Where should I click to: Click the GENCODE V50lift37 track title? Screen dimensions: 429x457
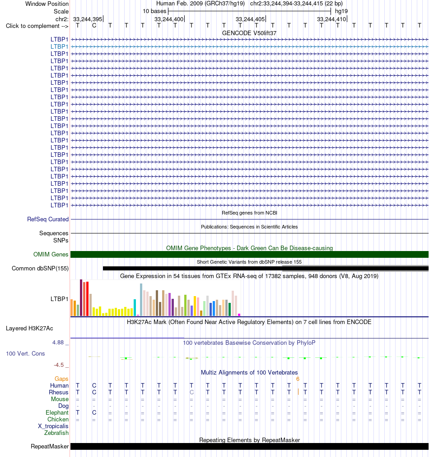[249, 33]
